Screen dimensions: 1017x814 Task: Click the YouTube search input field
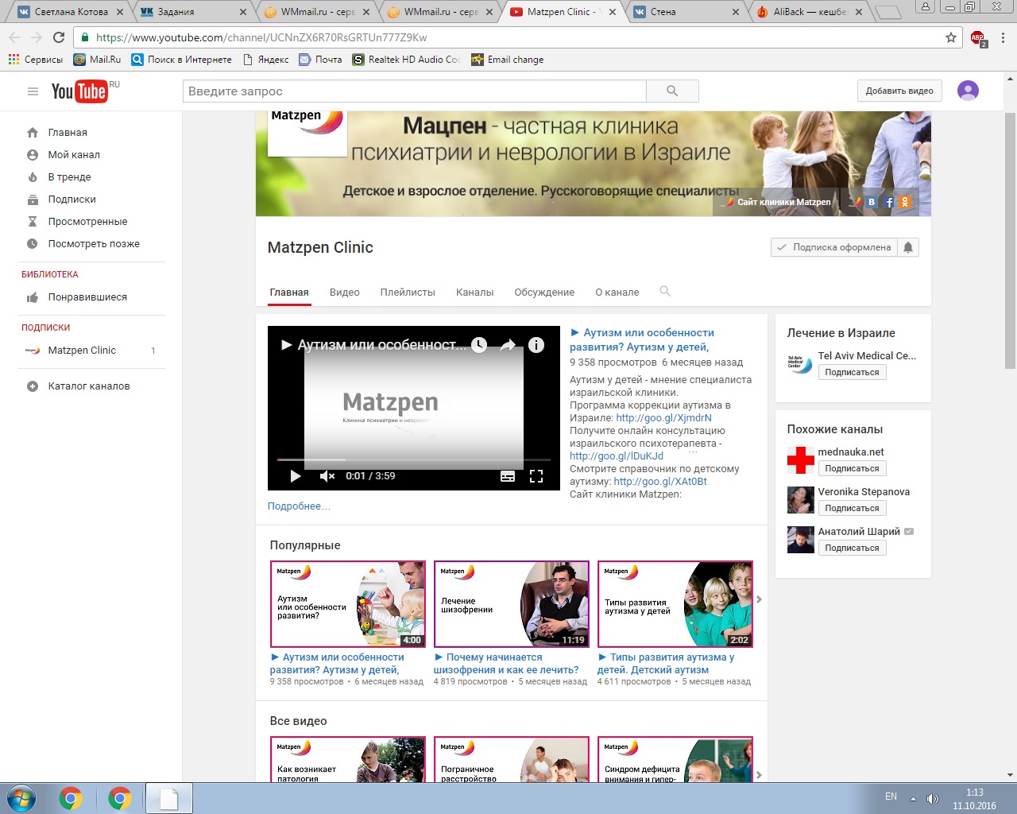tap(415, 91)
